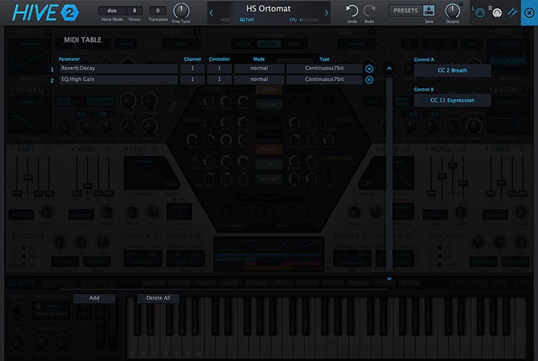The height and width of the screenshot is (361, 538).
Task: Click the Channel field of EQ:High Gain row
Action: 192,79
